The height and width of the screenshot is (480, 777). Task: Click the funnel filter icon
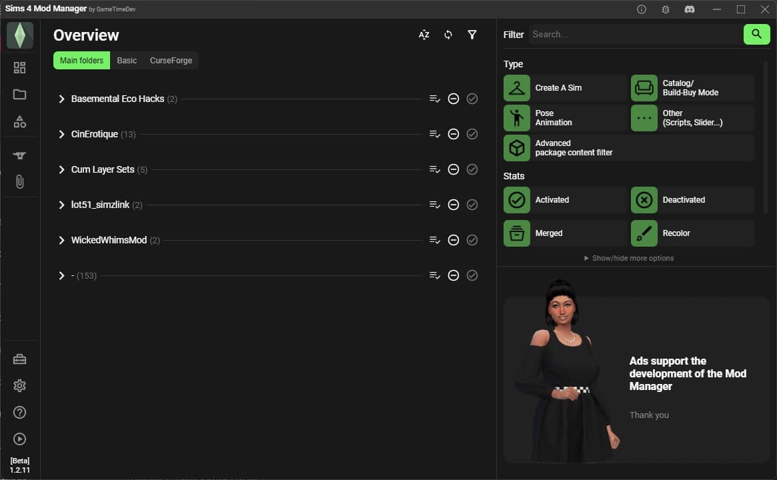pos(472,35)
